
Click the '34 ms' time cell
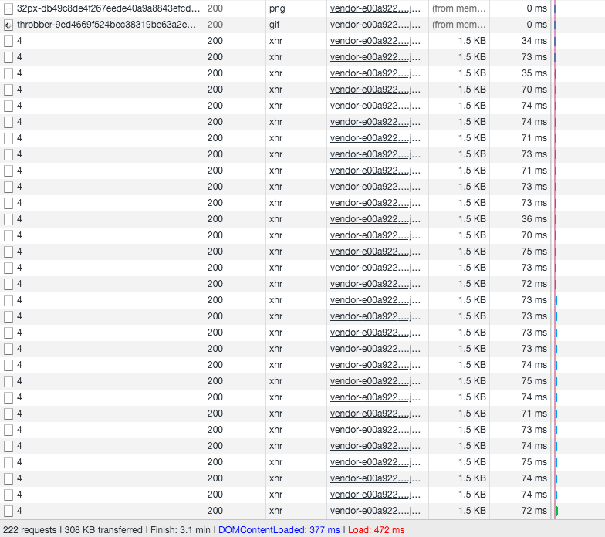point(534,41)
